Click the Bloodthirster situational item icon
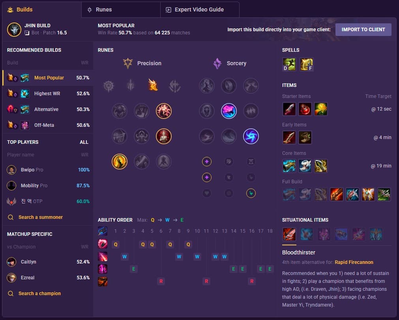The image size is (399, 320). tap(289, 234)
